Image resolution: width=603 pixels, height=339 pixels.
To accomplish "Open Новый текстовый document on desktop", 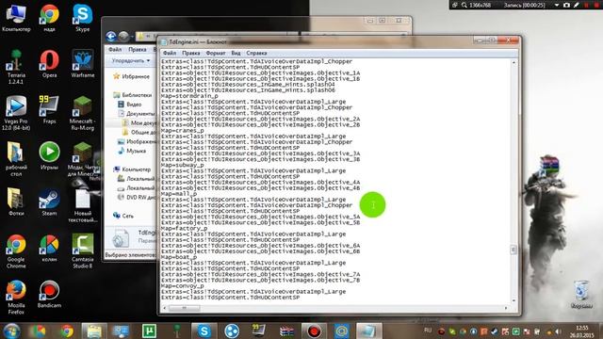I will (83, 205).
